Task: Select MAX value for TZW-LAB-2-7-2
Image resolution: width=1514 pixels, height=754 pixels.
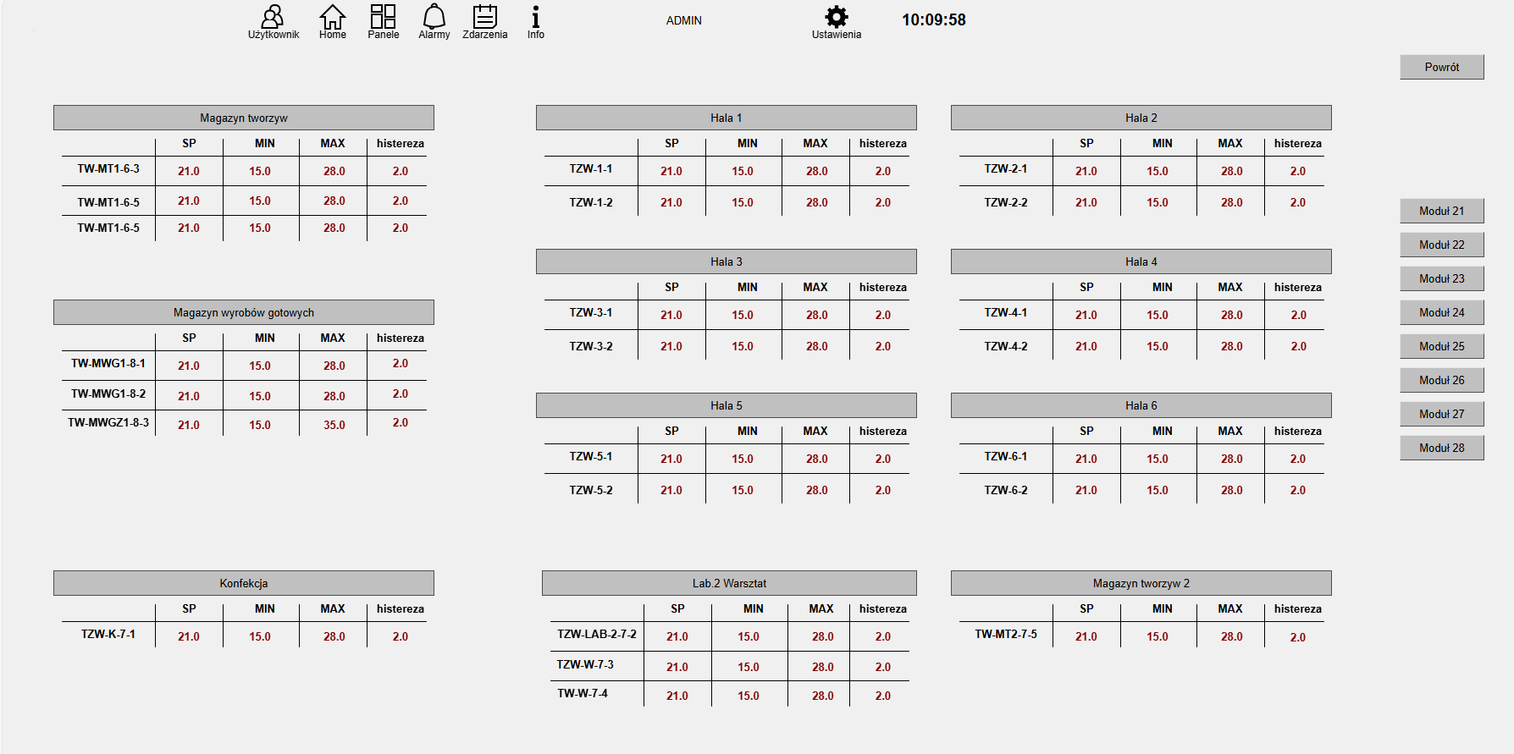Action: tap(822, 636)
